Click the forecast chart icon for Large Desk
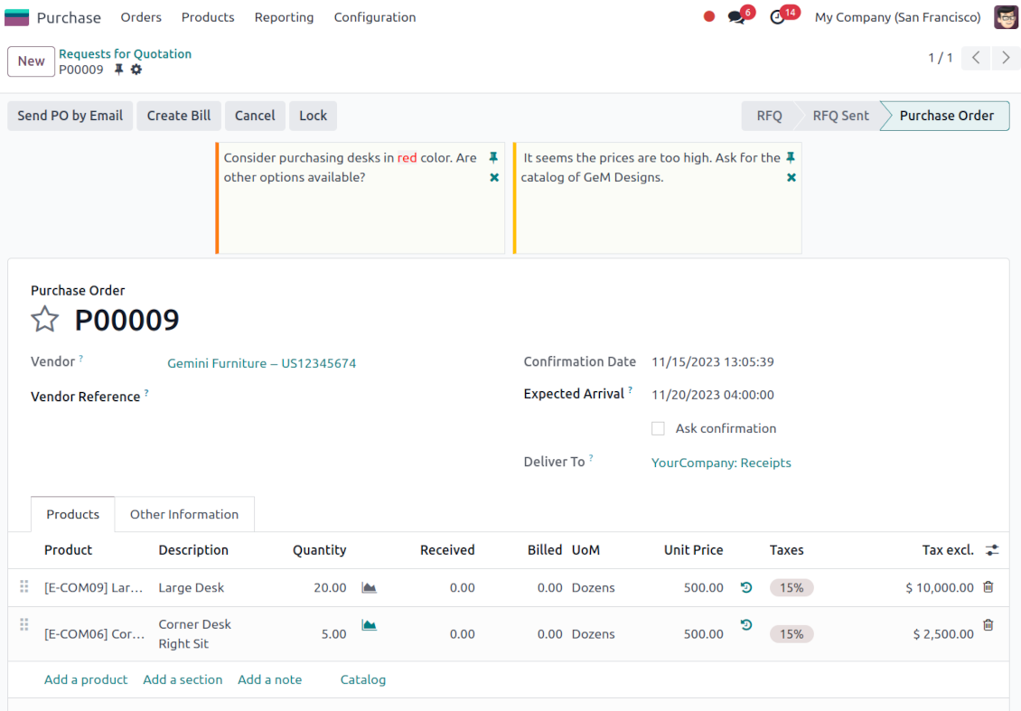Viewport: 1021px width, 711px height. click(369, 587)
